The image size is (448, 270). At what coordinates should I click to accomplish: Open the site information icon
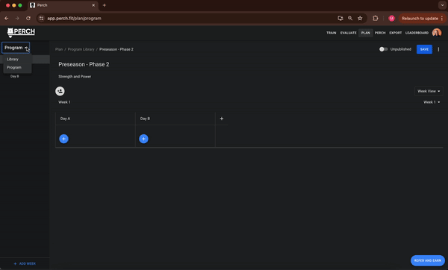pos(41,18)
